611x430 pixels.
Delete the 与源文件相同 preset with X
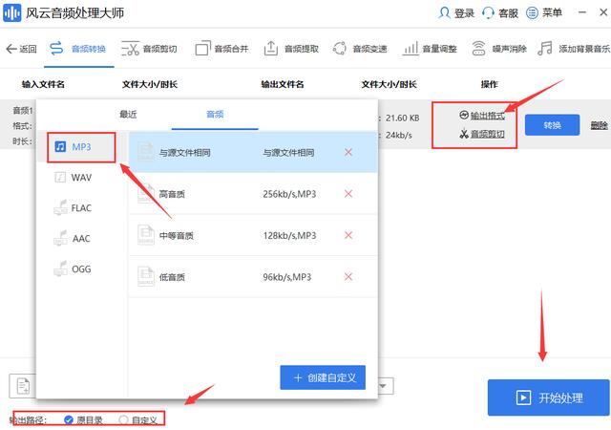pyautogui.click(x=348, y=152)
